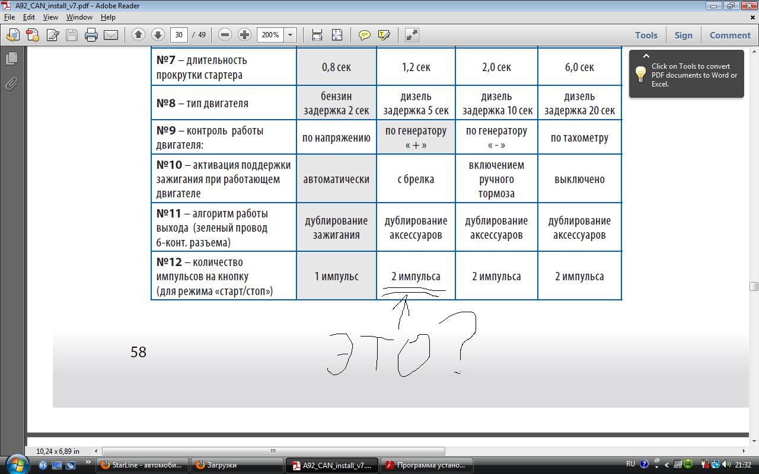The height and width of the screenshot is (474, 759).
Task: Show hidden system tray icons
Action: tap(666, 465)
